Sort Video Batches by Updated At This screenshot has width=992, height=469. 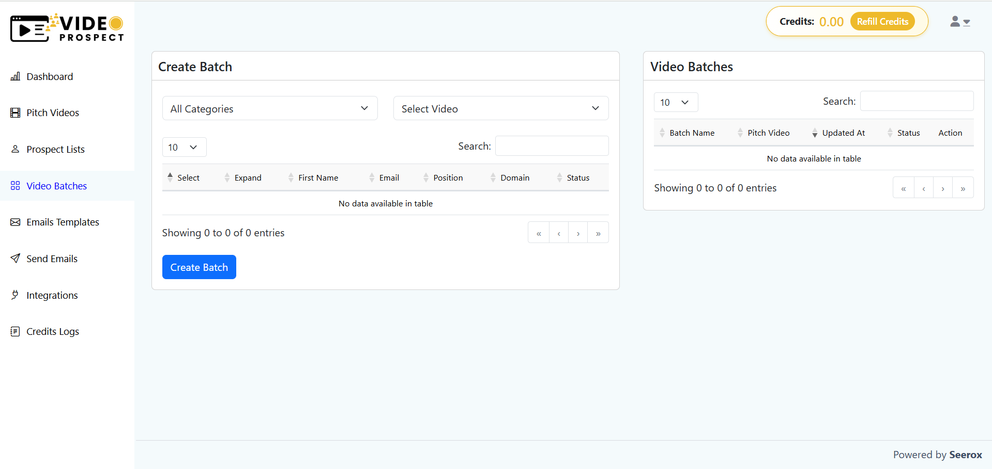coord(843,133)
